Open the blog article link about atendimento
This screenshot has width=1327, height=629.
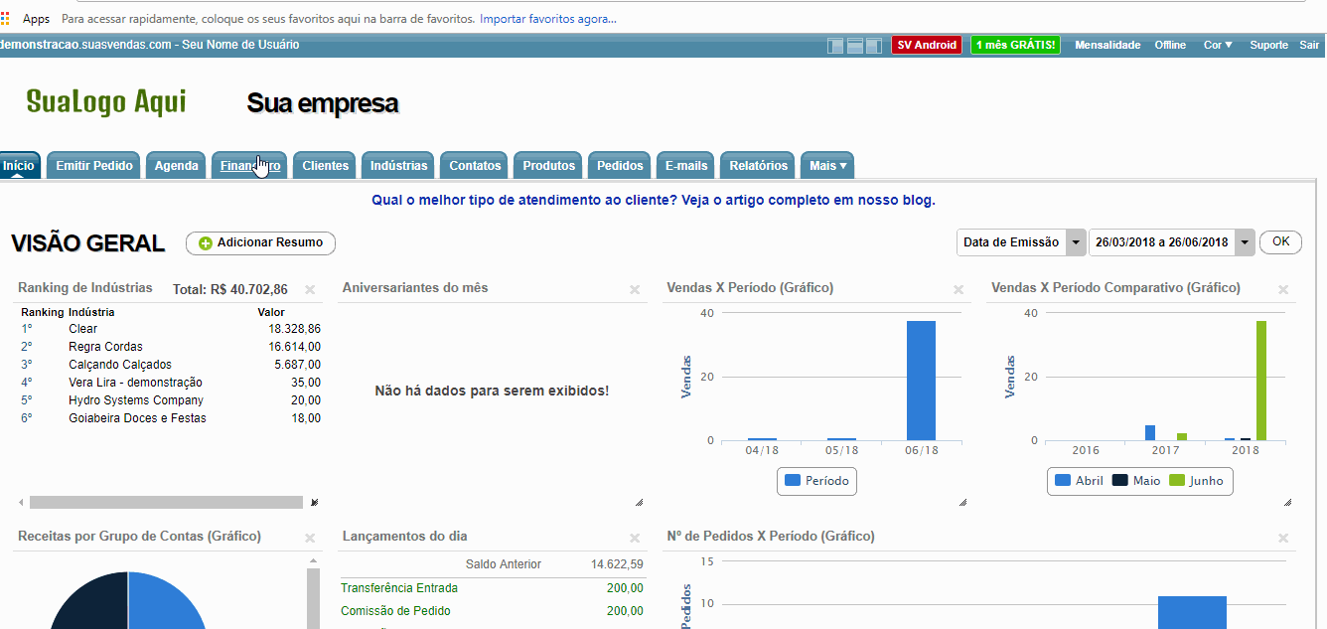click(654, 200)
